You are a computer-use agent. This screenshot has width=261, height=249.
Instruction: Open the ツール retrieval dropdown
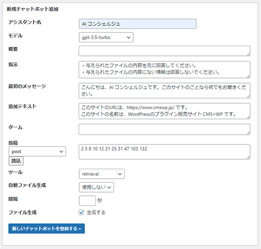(x=102, y=174)
